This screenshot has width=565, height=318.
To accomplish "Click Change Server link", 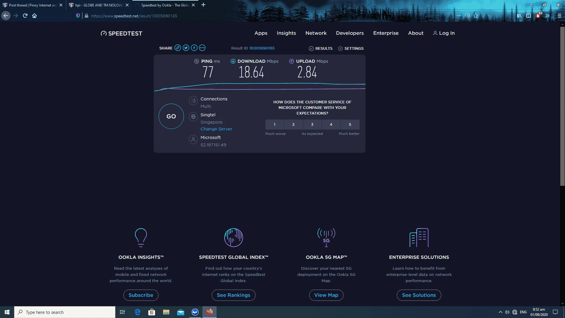I will click(216, 129).
